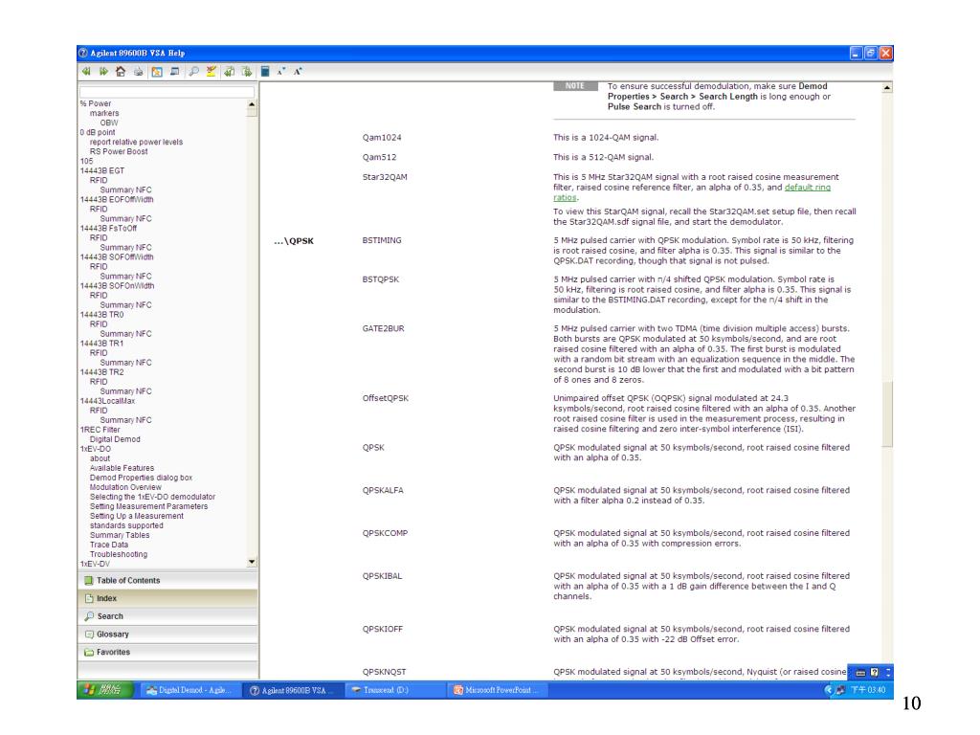Select 'report relative power levels' index entry
The image size is (980, 735).
[136, 142]
